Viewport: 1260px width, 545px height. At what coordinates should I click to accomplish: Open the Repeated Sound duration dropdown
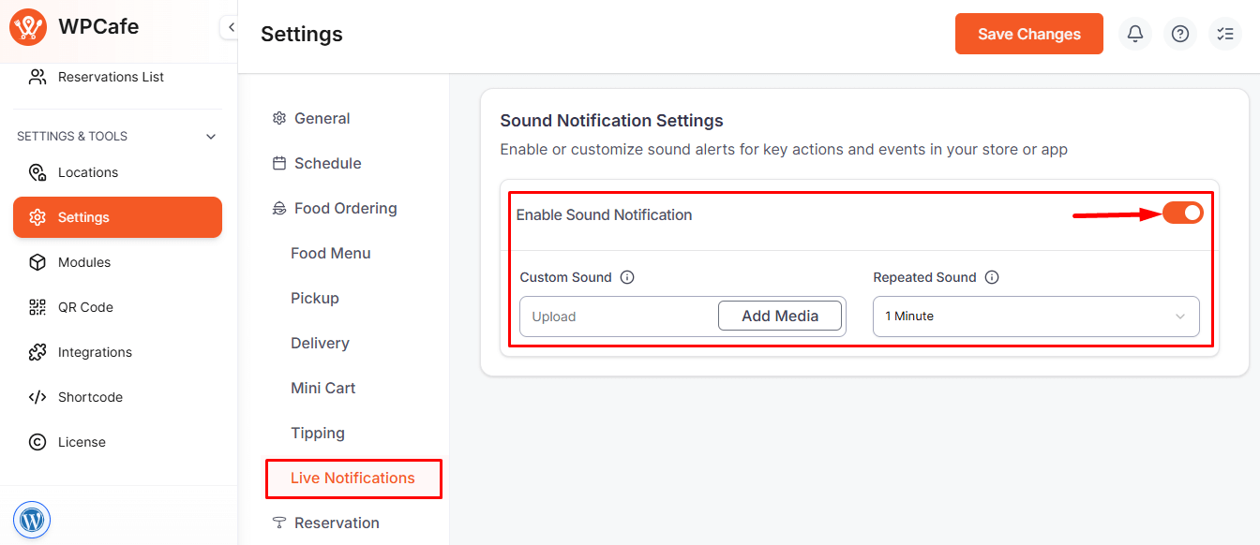(x=1035, y=316)
